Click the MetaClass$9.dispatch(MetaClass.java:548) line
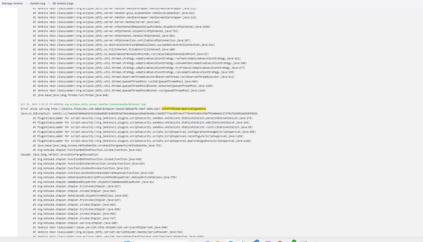 tap(81, 196)
